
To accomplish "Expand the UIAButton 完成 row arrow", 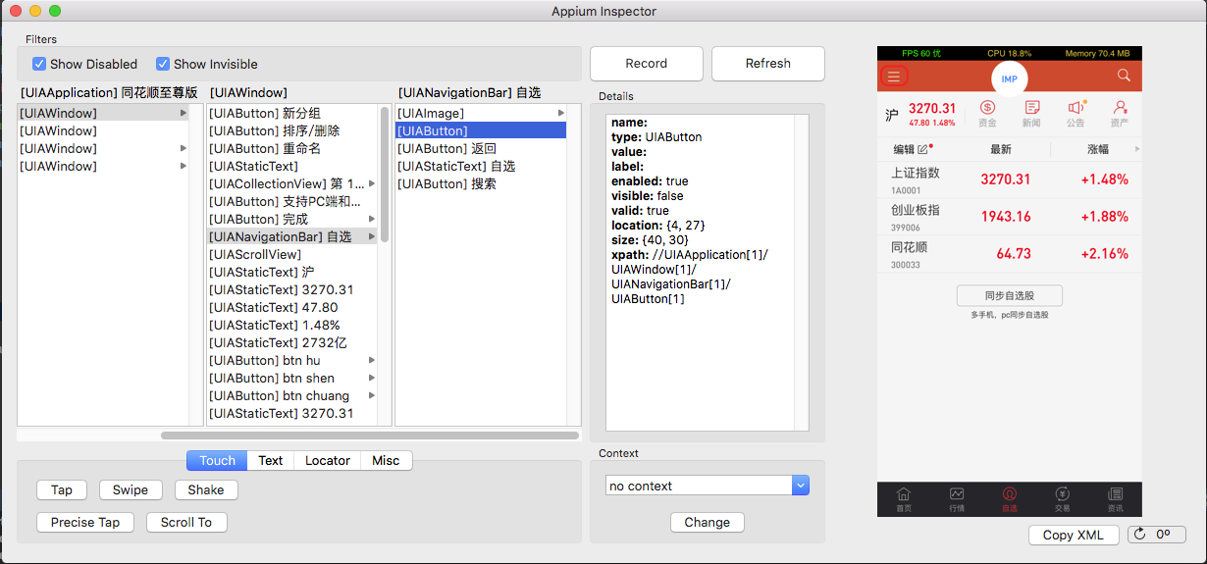I will tap(371, 219).
